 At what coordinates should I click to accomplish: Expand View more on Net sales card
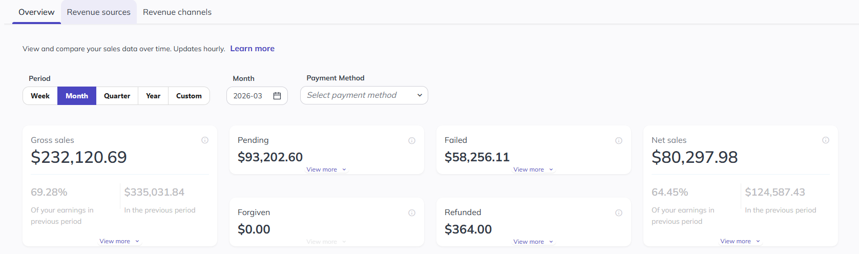coord(740,241)
